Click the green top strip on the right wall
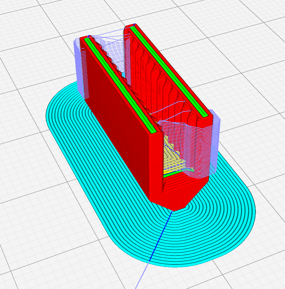The image size is (285, 289). [169, 71]
